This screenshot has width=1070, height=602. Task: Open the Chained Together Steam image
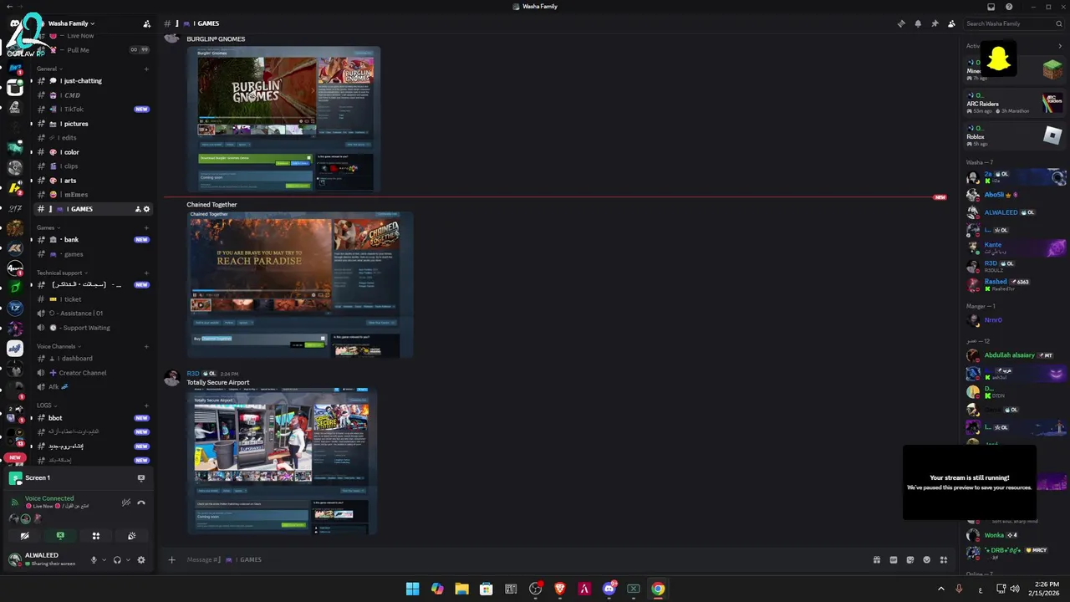(300, 284)
